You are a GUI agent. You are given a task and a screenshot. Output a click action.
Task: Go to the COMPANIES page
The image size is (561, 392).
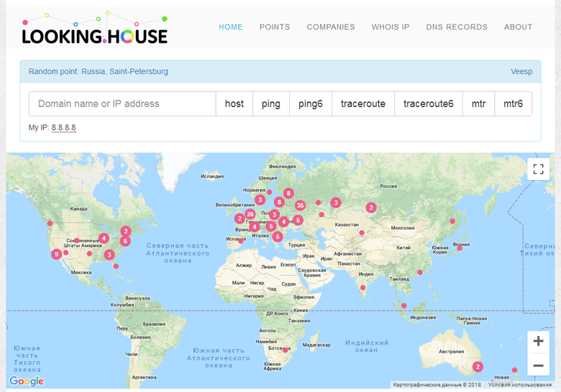pos(331,27)
